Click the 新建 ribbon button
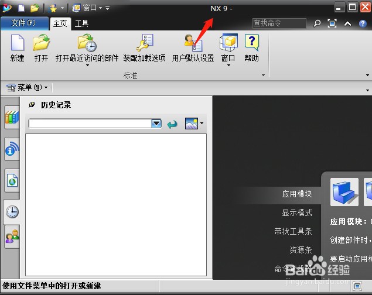The width and height of the screenshot is (372, 295). [18, 48]
